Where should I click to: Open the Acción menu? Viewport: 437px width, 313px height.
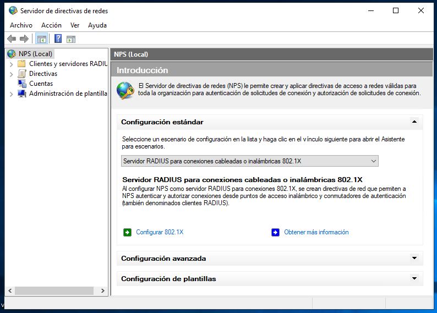[x=51, y=25]
